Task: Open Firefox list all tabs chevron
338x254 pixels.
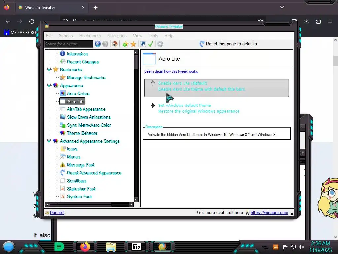Action: (x=282, y=7)
